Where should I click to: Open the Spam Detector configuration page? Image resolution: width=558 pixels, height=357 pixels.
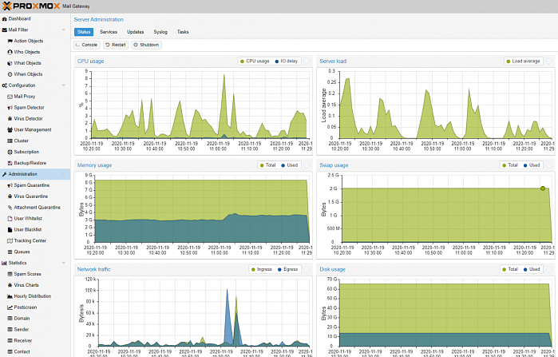(x=29, y=107)
